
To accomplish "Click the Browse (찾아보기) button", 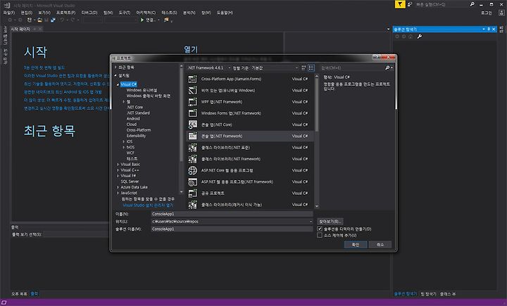I will (330, 222).
